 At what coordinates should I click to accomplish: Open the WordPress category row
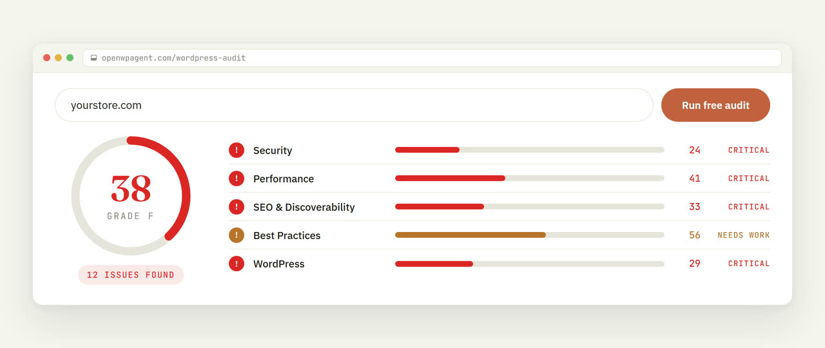pyautogui.click(x=500, y=264)
